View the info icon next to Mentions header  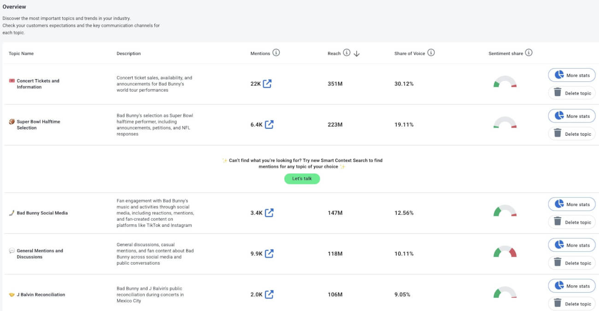(x=276, y=52)
